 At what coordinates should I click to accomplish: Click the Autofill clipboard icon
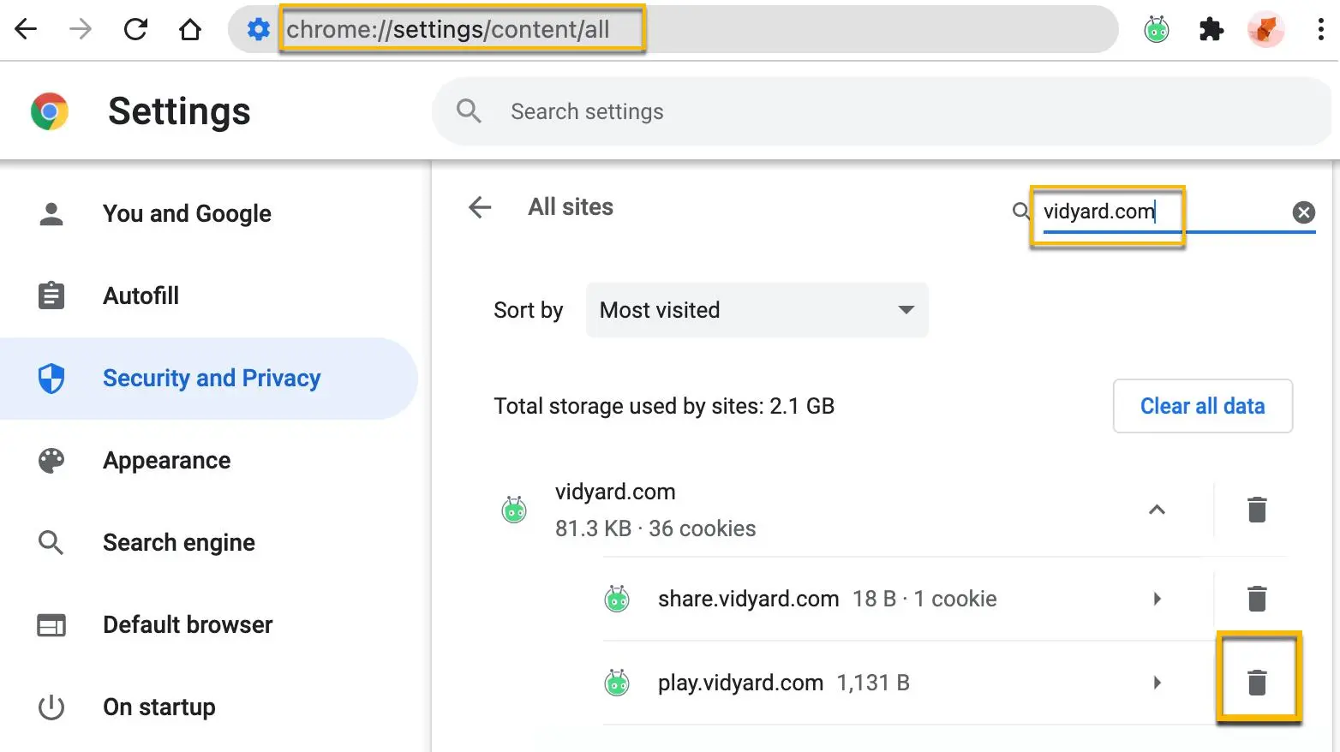point(51,295)
